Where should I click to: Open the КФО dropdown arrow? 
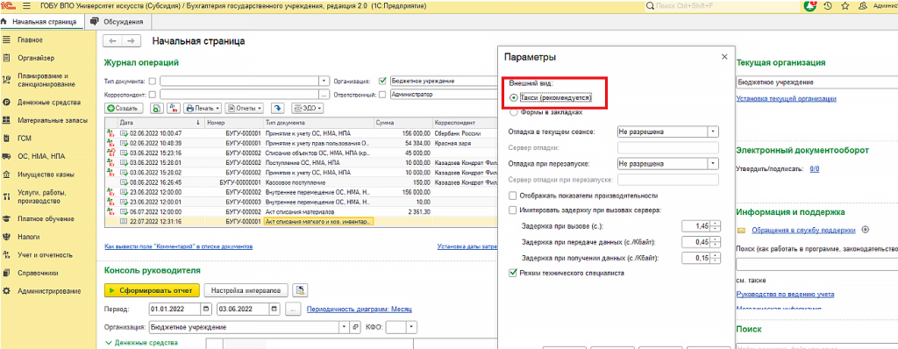[x=411, y=327]
